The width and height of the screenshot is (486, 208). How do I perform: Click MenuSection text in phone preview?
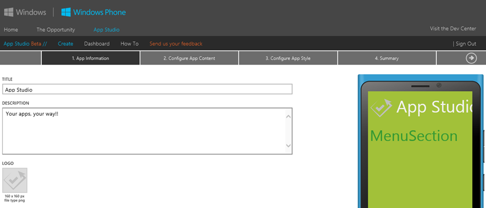point(414,136)
